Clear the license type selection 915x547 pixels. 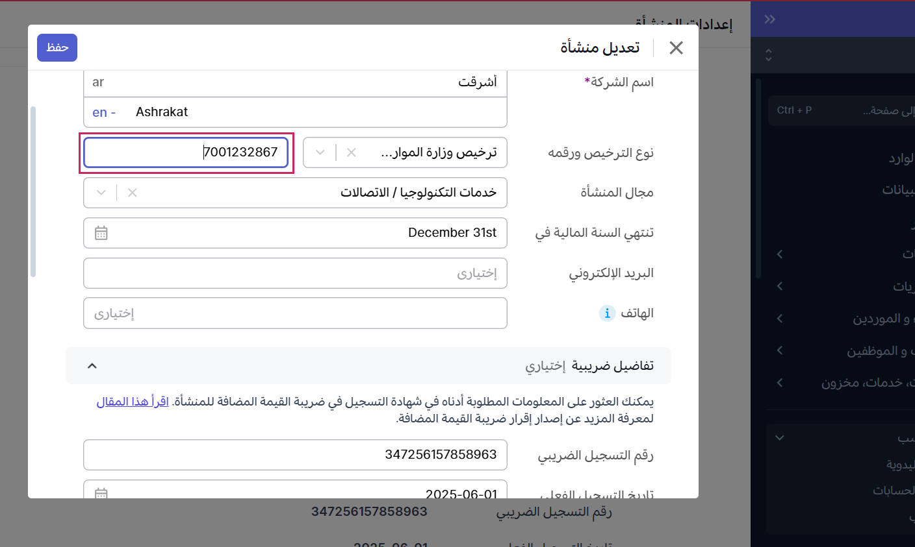(352, 152)
